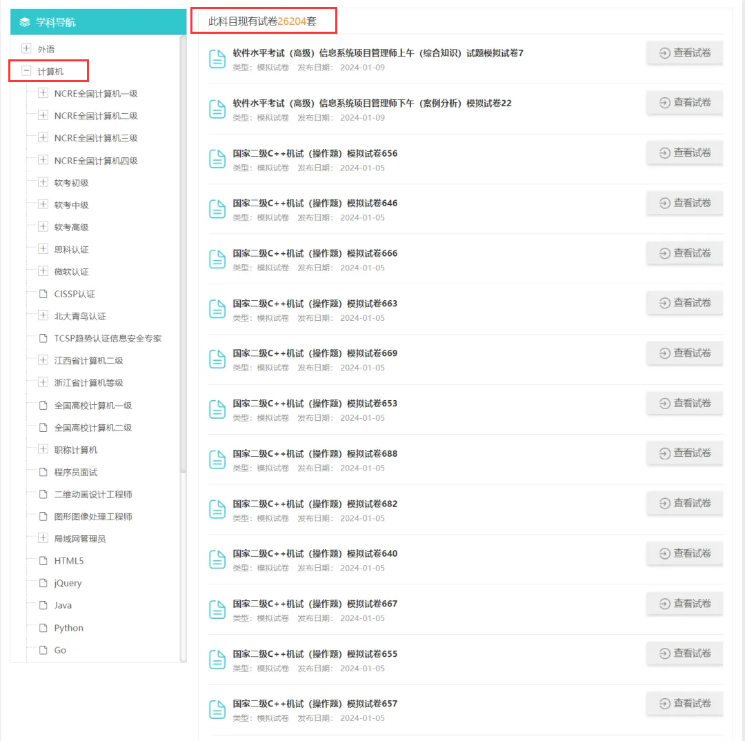Expand the 软考高级 category

[43, 227]
